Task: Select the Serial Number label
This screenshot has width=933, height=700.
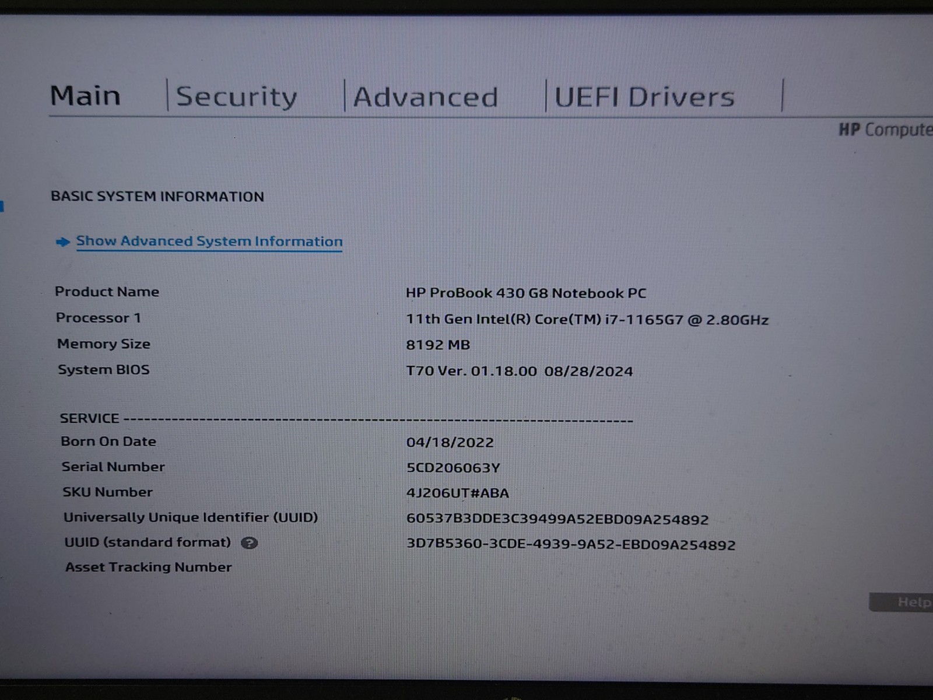Action: pyautogui.click(x=113, y=467)
